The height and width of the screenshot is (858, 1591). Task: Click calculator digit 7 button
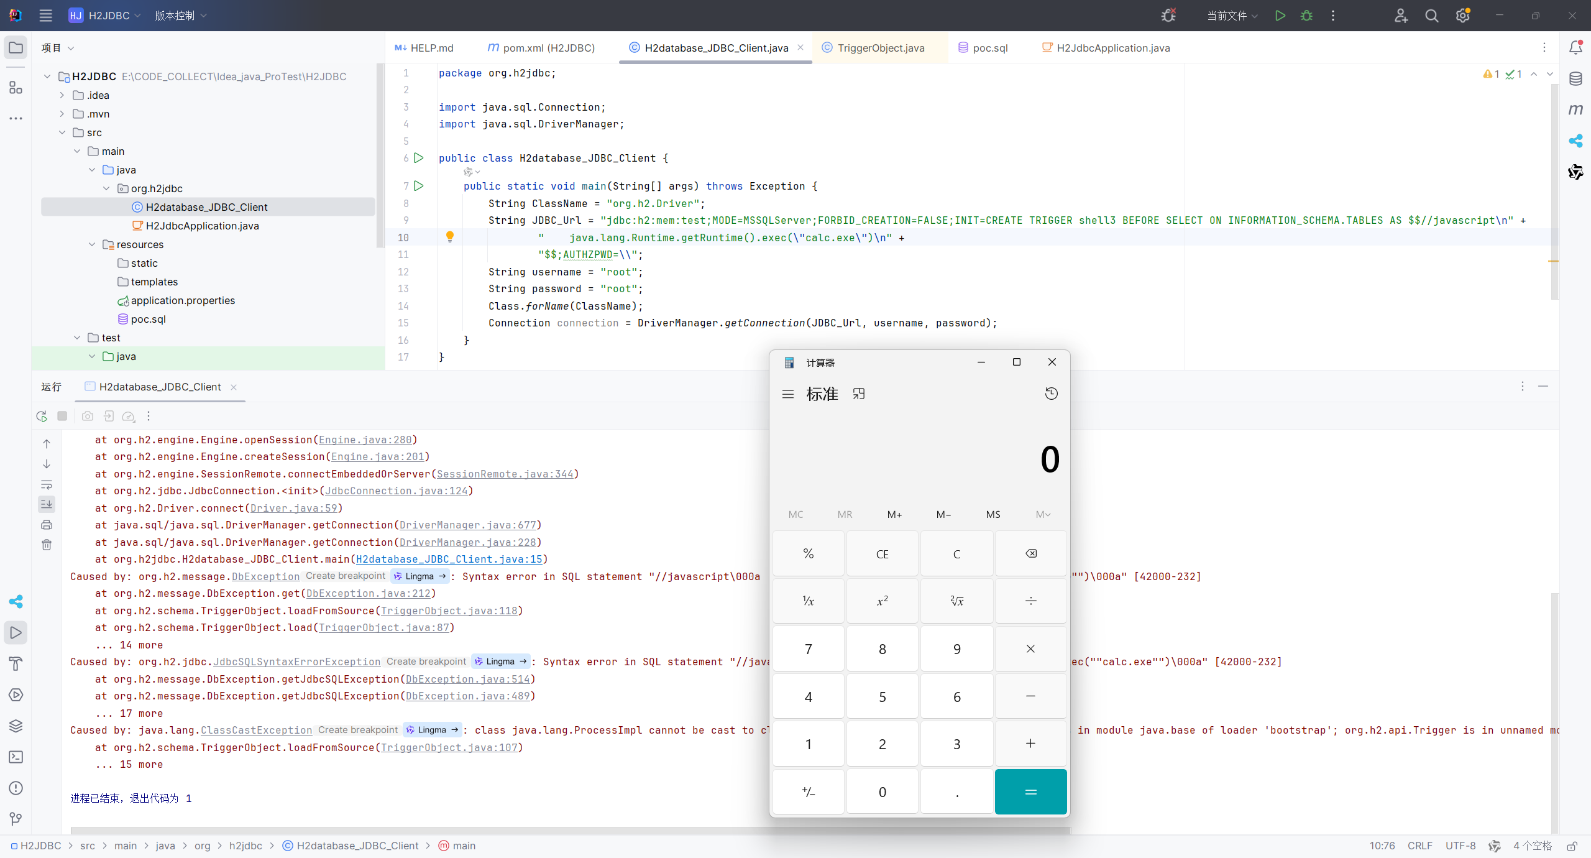808,648
